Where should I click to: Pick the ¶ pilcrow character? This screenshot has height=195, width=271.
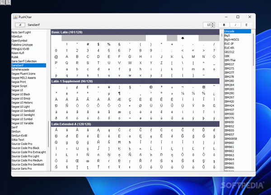[x=119, y=93]
